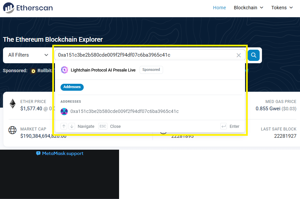Click the Ethereum diamond icon
Image resolution: width=300 pixels, height=199 pixels.
click(x=13, y=104)
